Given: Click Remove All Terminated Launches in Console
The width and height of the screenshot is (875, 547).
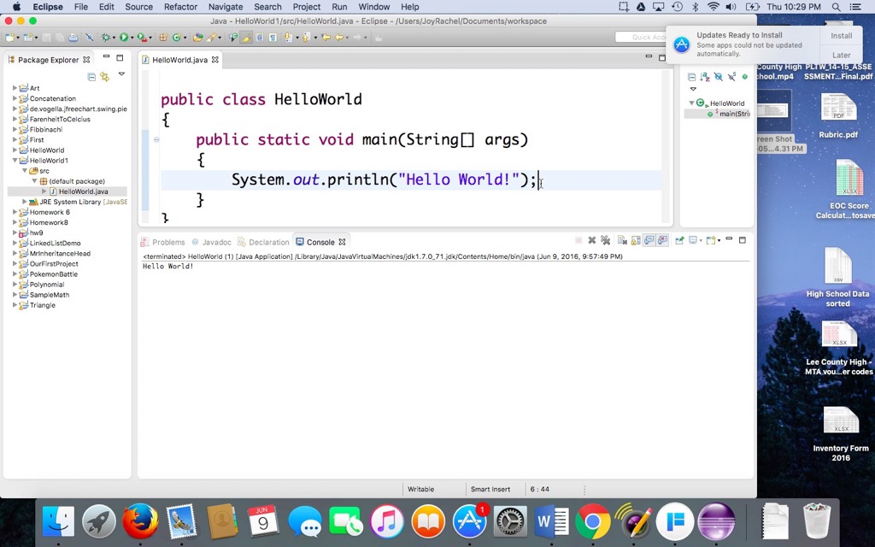Looking at the screenshot, I should coord(605,241).
